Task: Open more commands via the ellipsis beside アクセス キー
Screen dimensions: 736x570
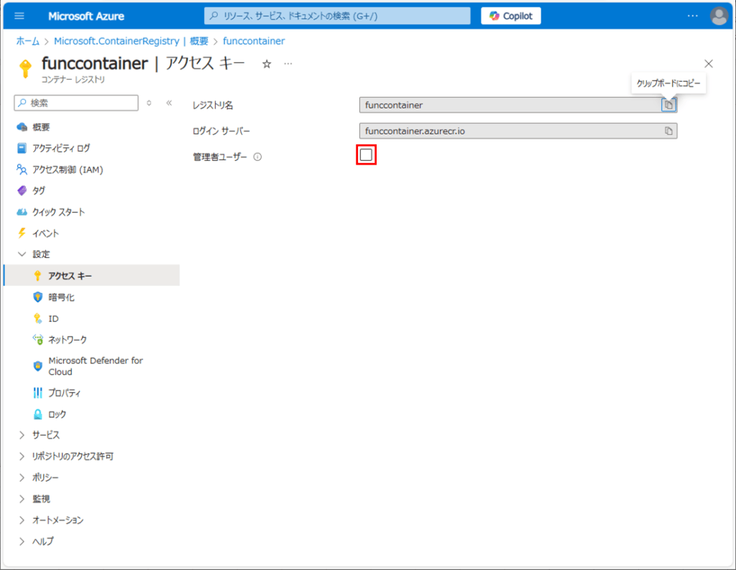Action: click(287, 64)
